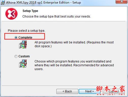Screen dimensions: 128x97
Task: Click the 'Choose the setup type' subtitle
Action: point(57,17)
